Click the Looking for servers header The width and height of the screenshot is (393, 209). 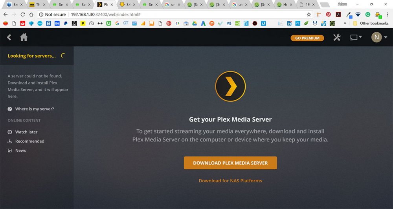tap(37, 56)
